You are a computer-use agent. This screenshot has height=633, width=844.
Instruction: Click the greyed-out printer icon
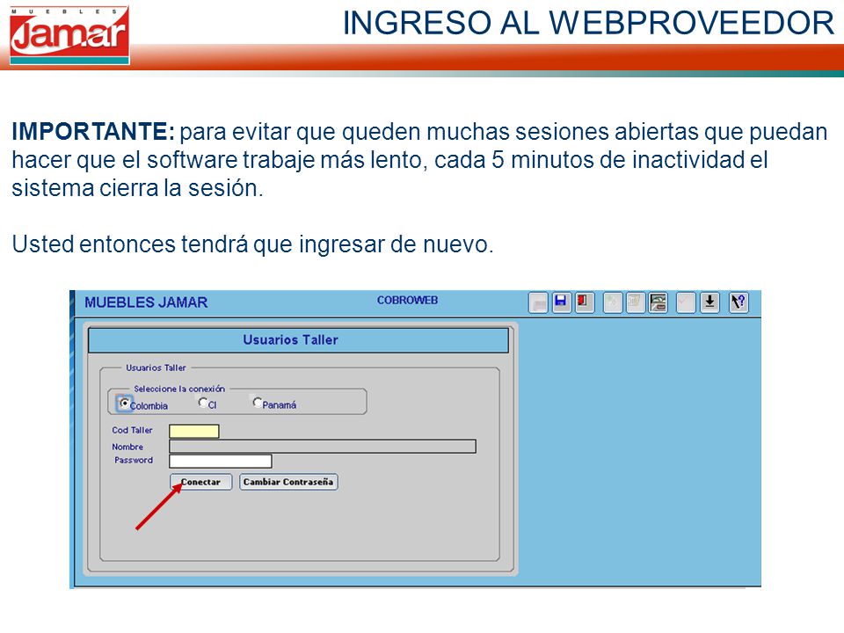click(x=538, y=303)
